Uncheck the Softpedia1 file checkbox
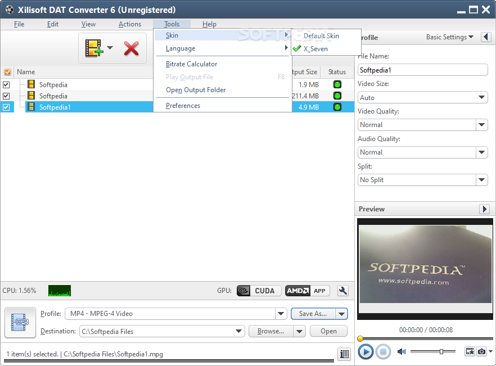Screen dimensions: 496x366 (x=6, y=107)
